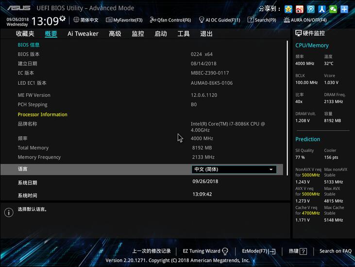Open the 语言 dropdown showing 中文 (简体)
Screen dimensions: 355x267
234,169
